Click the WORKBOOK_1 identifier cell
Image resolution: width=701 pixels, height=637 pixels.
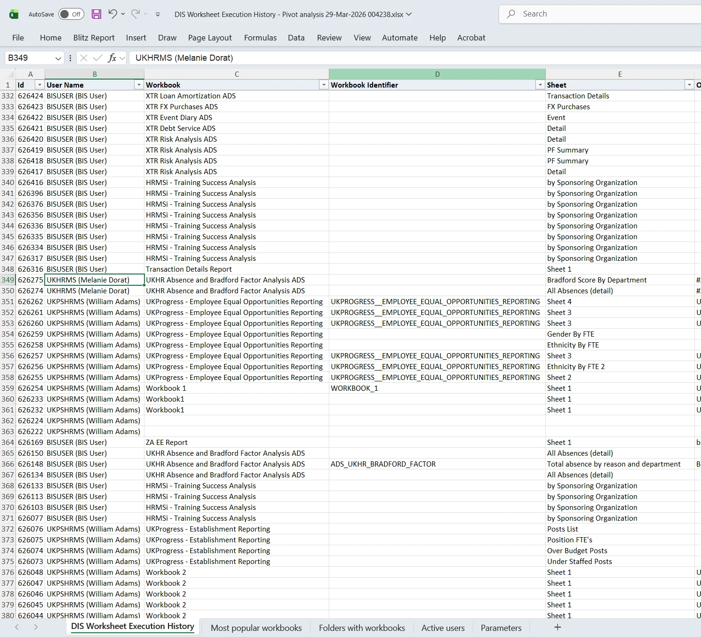[x=437, y=388]
